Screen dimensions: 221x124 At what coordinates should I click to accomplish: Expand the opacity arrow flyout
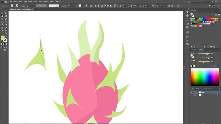[74, 6]
